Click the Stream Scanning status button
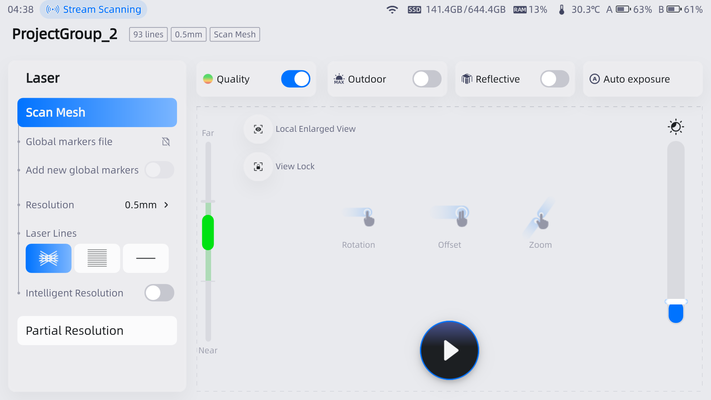 pos(93,10)
